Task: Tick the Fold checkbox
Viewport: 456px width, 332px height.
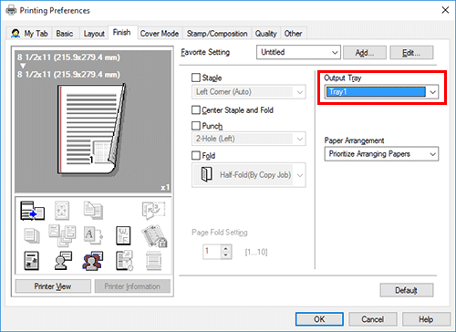Action: (196, 155)
